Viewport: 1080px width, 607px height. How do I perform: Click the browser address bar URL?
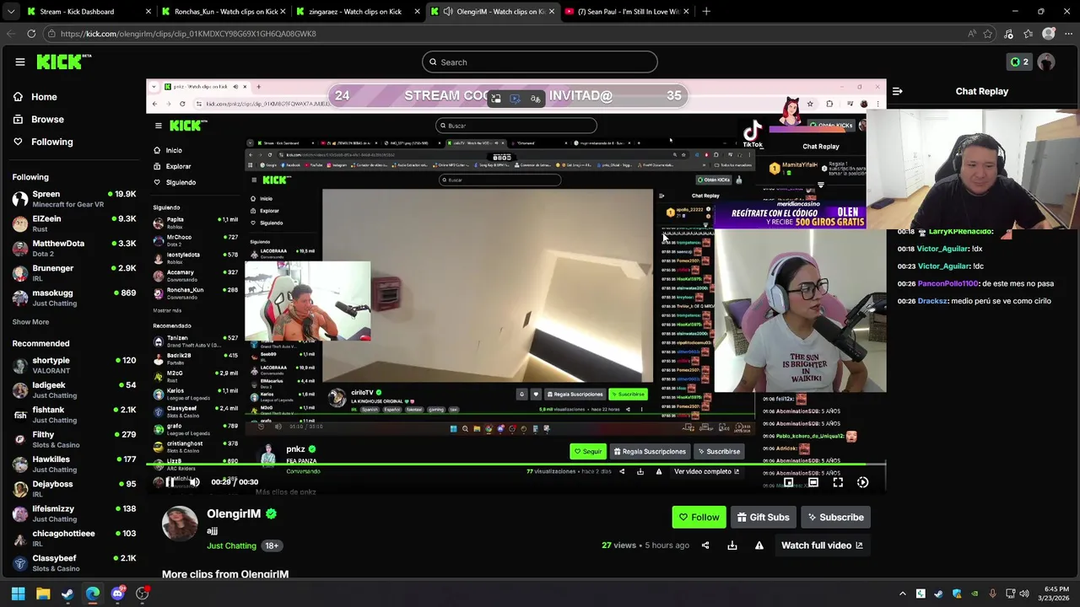point(188,34)
